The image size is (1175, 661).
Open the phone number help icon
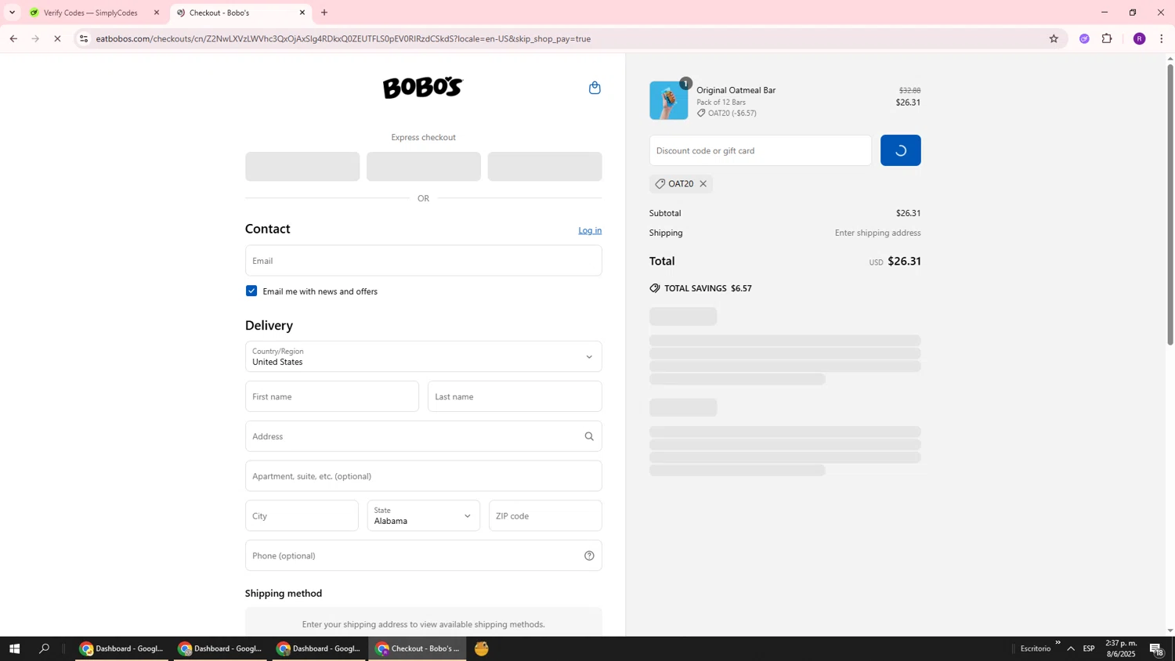pyautogui.click(x=589, y=556)
